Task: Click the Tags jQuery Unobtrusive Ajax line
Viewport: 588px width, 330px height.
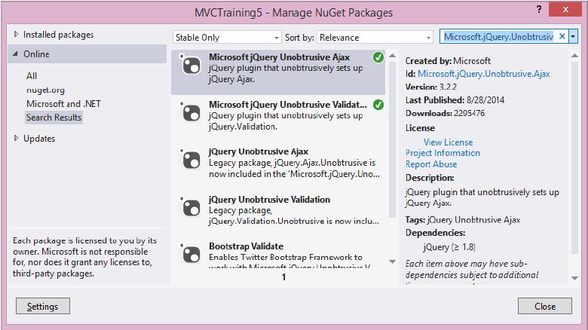Action: coord(462,220)
